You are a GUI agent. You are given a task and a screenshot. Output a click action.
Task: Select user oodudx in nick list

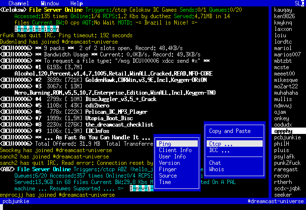(x=283, y=125)
